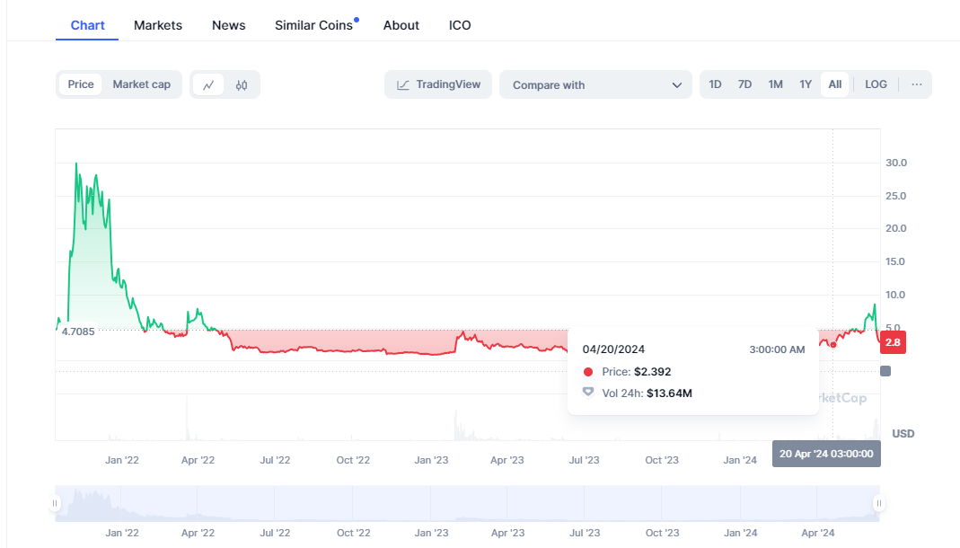
Task: Click the 10.0 price axis label
Action: point(895,295)
